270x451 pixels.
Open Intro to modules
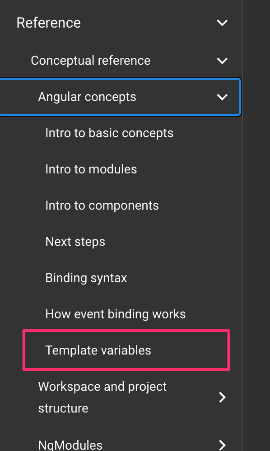91,169
